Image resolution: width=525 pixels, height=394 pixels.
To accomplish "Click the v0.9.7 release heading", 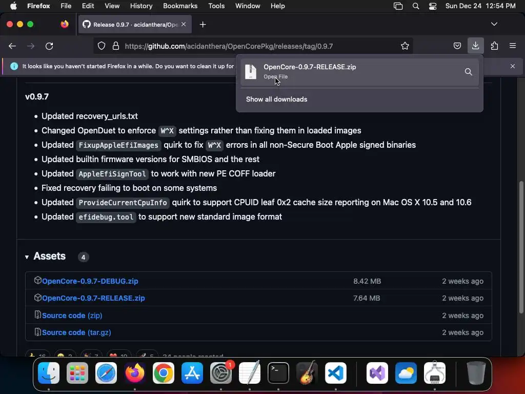I will click(37, 96).
